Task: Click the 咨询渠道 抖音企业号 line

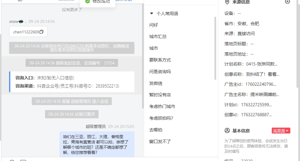Action: 67,86
